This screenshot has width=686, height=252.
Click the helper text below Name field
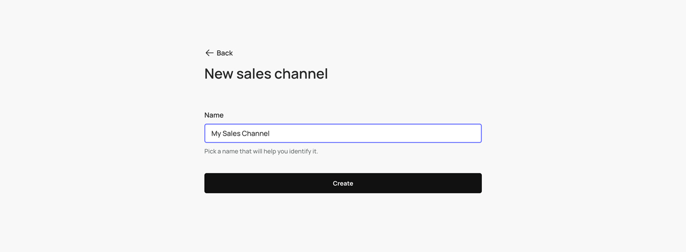(x=261, y=151)
